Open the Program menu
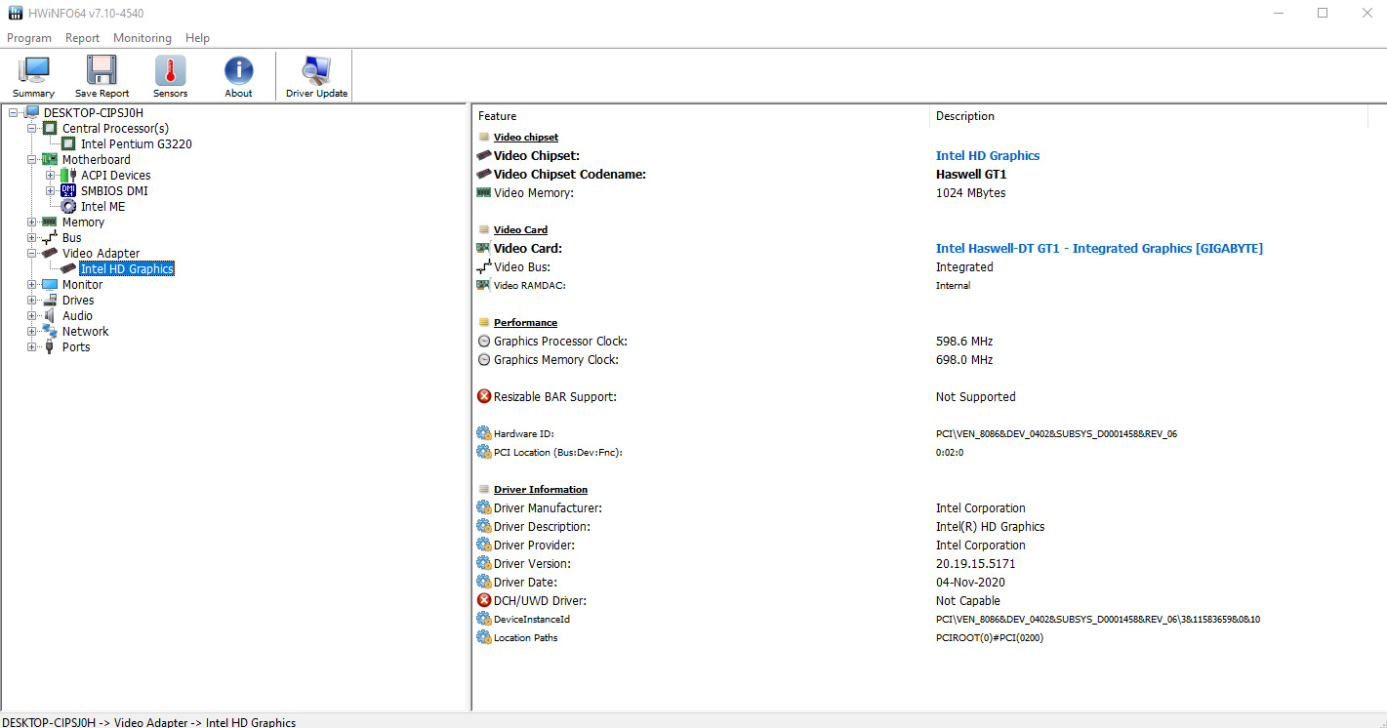Image resolution: width=1387 pixels, height=728 pixels. click(x=29, y=38)
